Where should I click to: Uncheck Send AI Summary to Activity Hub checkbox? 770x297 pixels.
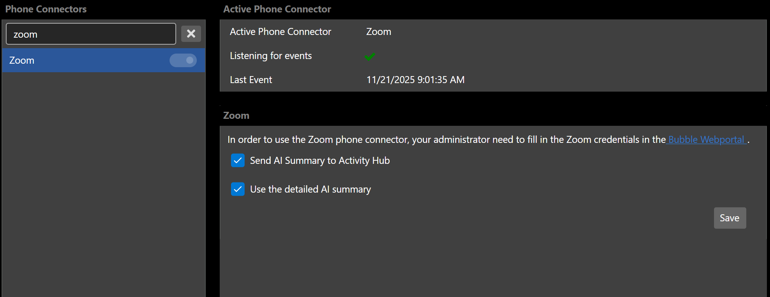[238, 160]
